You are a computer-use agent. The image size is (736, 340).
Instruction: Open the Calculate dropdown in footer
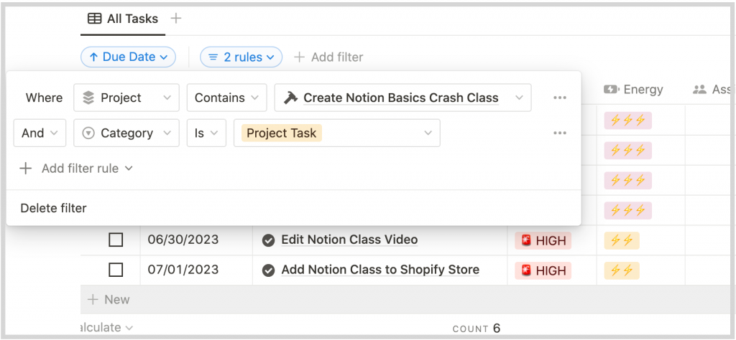point(107,327)
